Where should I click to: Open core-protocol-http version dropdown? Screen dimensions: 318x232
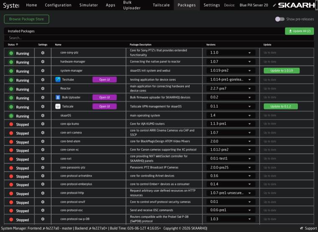[x=231, y=193]
